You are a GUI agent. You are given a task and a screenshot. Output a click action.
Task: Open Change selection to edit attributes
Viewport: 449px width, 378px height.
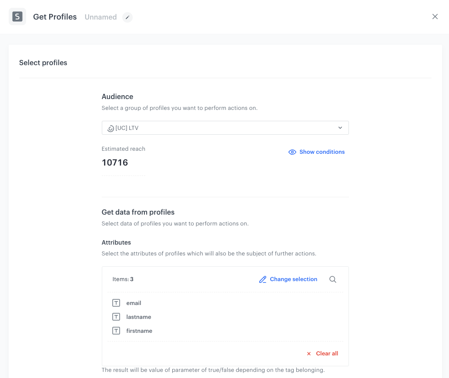click(x=293, y=279)
